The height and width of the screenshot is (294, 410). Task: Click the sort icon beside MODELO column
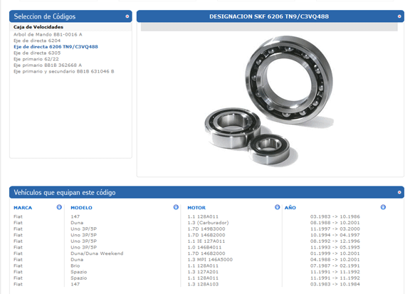click(176, 207)
